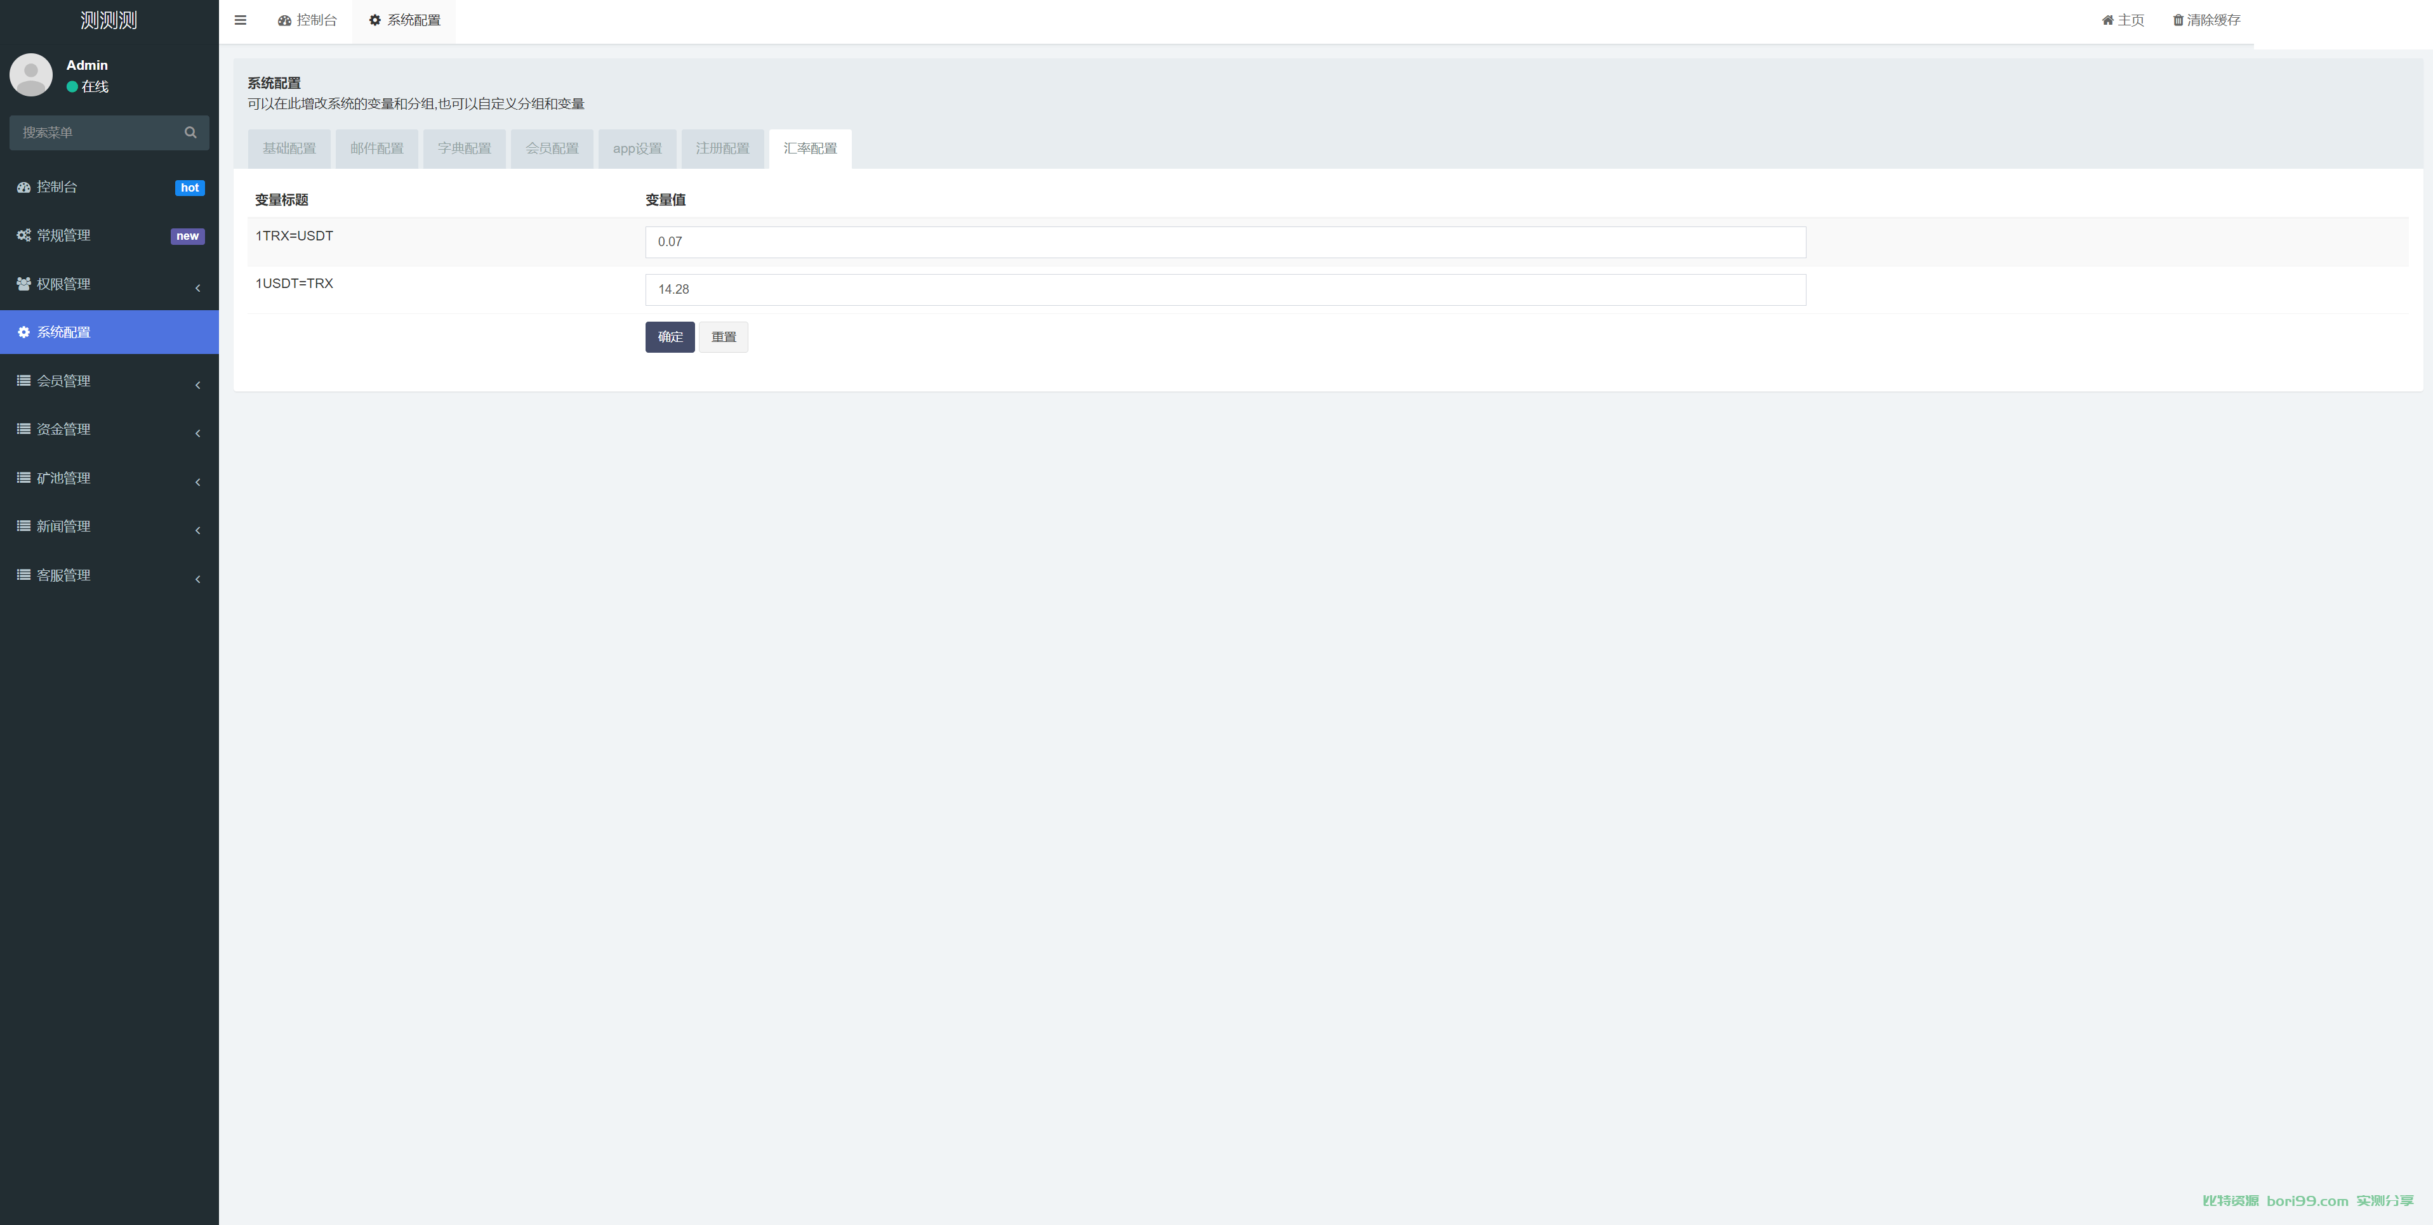Click the trash icon for 清除缓存
The width and height of the screenshot is (2433, 1225).
pyautogui.click(x=2178, y=20)
